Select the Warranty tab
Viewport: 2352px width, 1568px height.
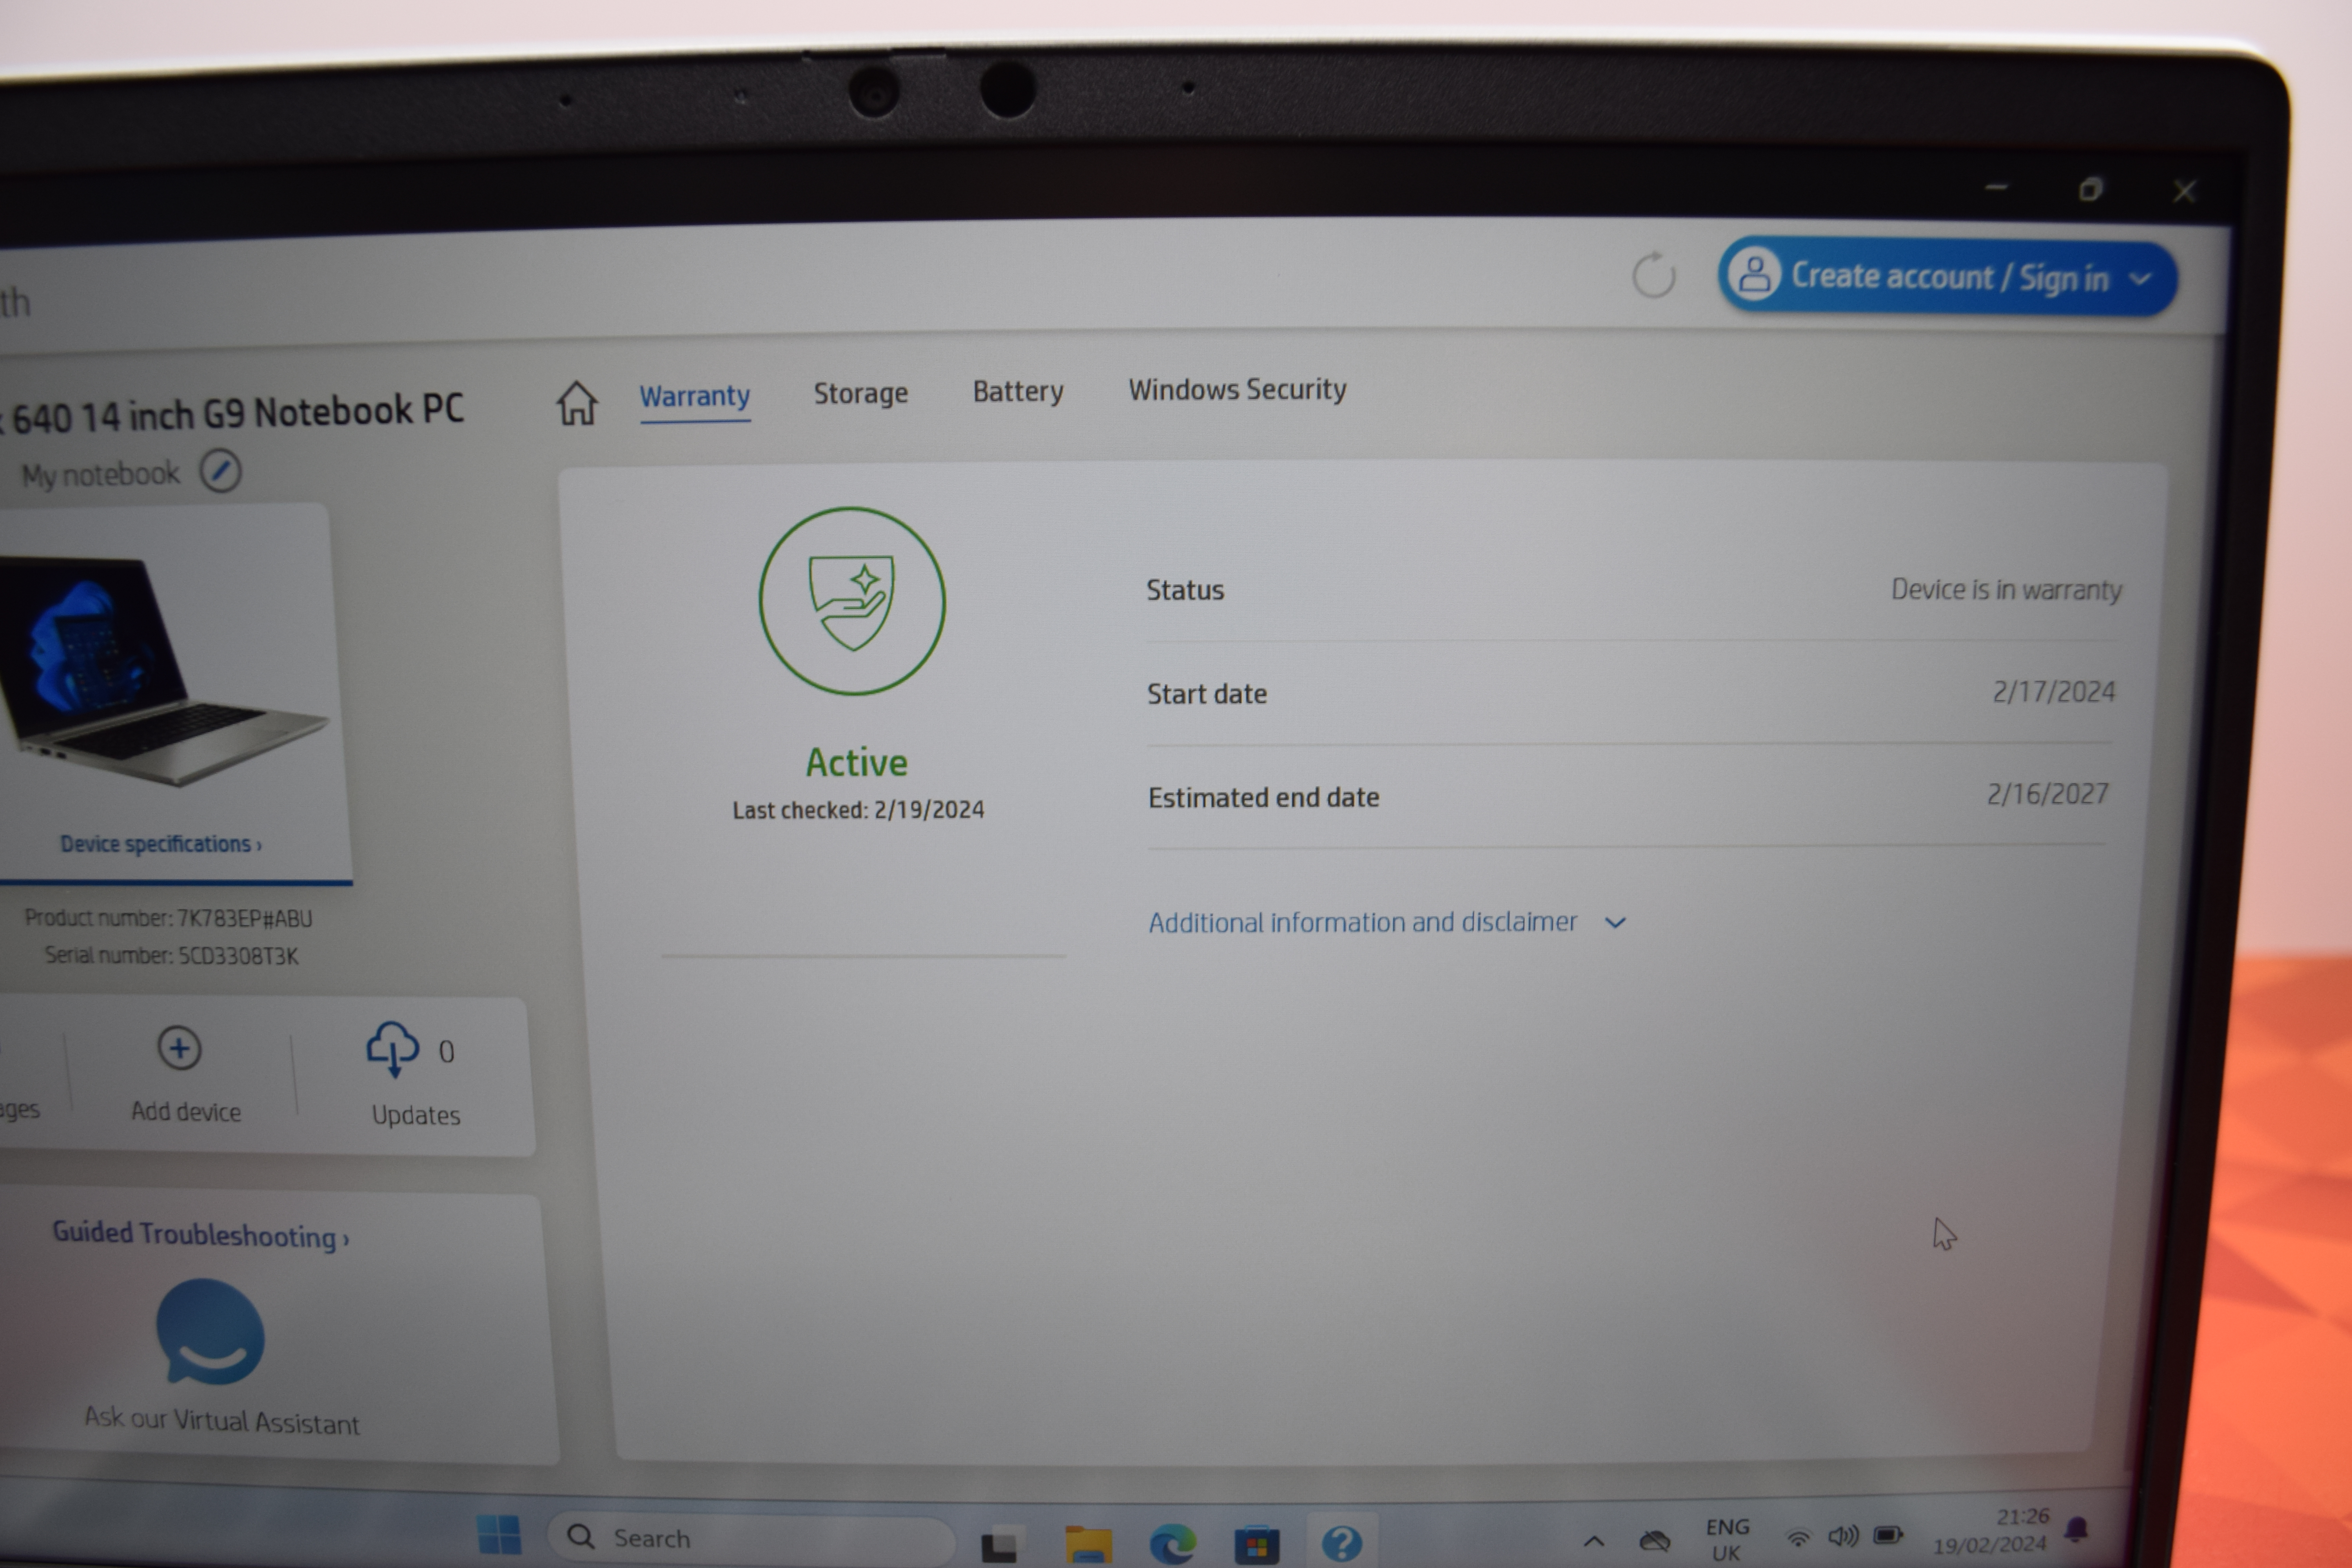695,397
